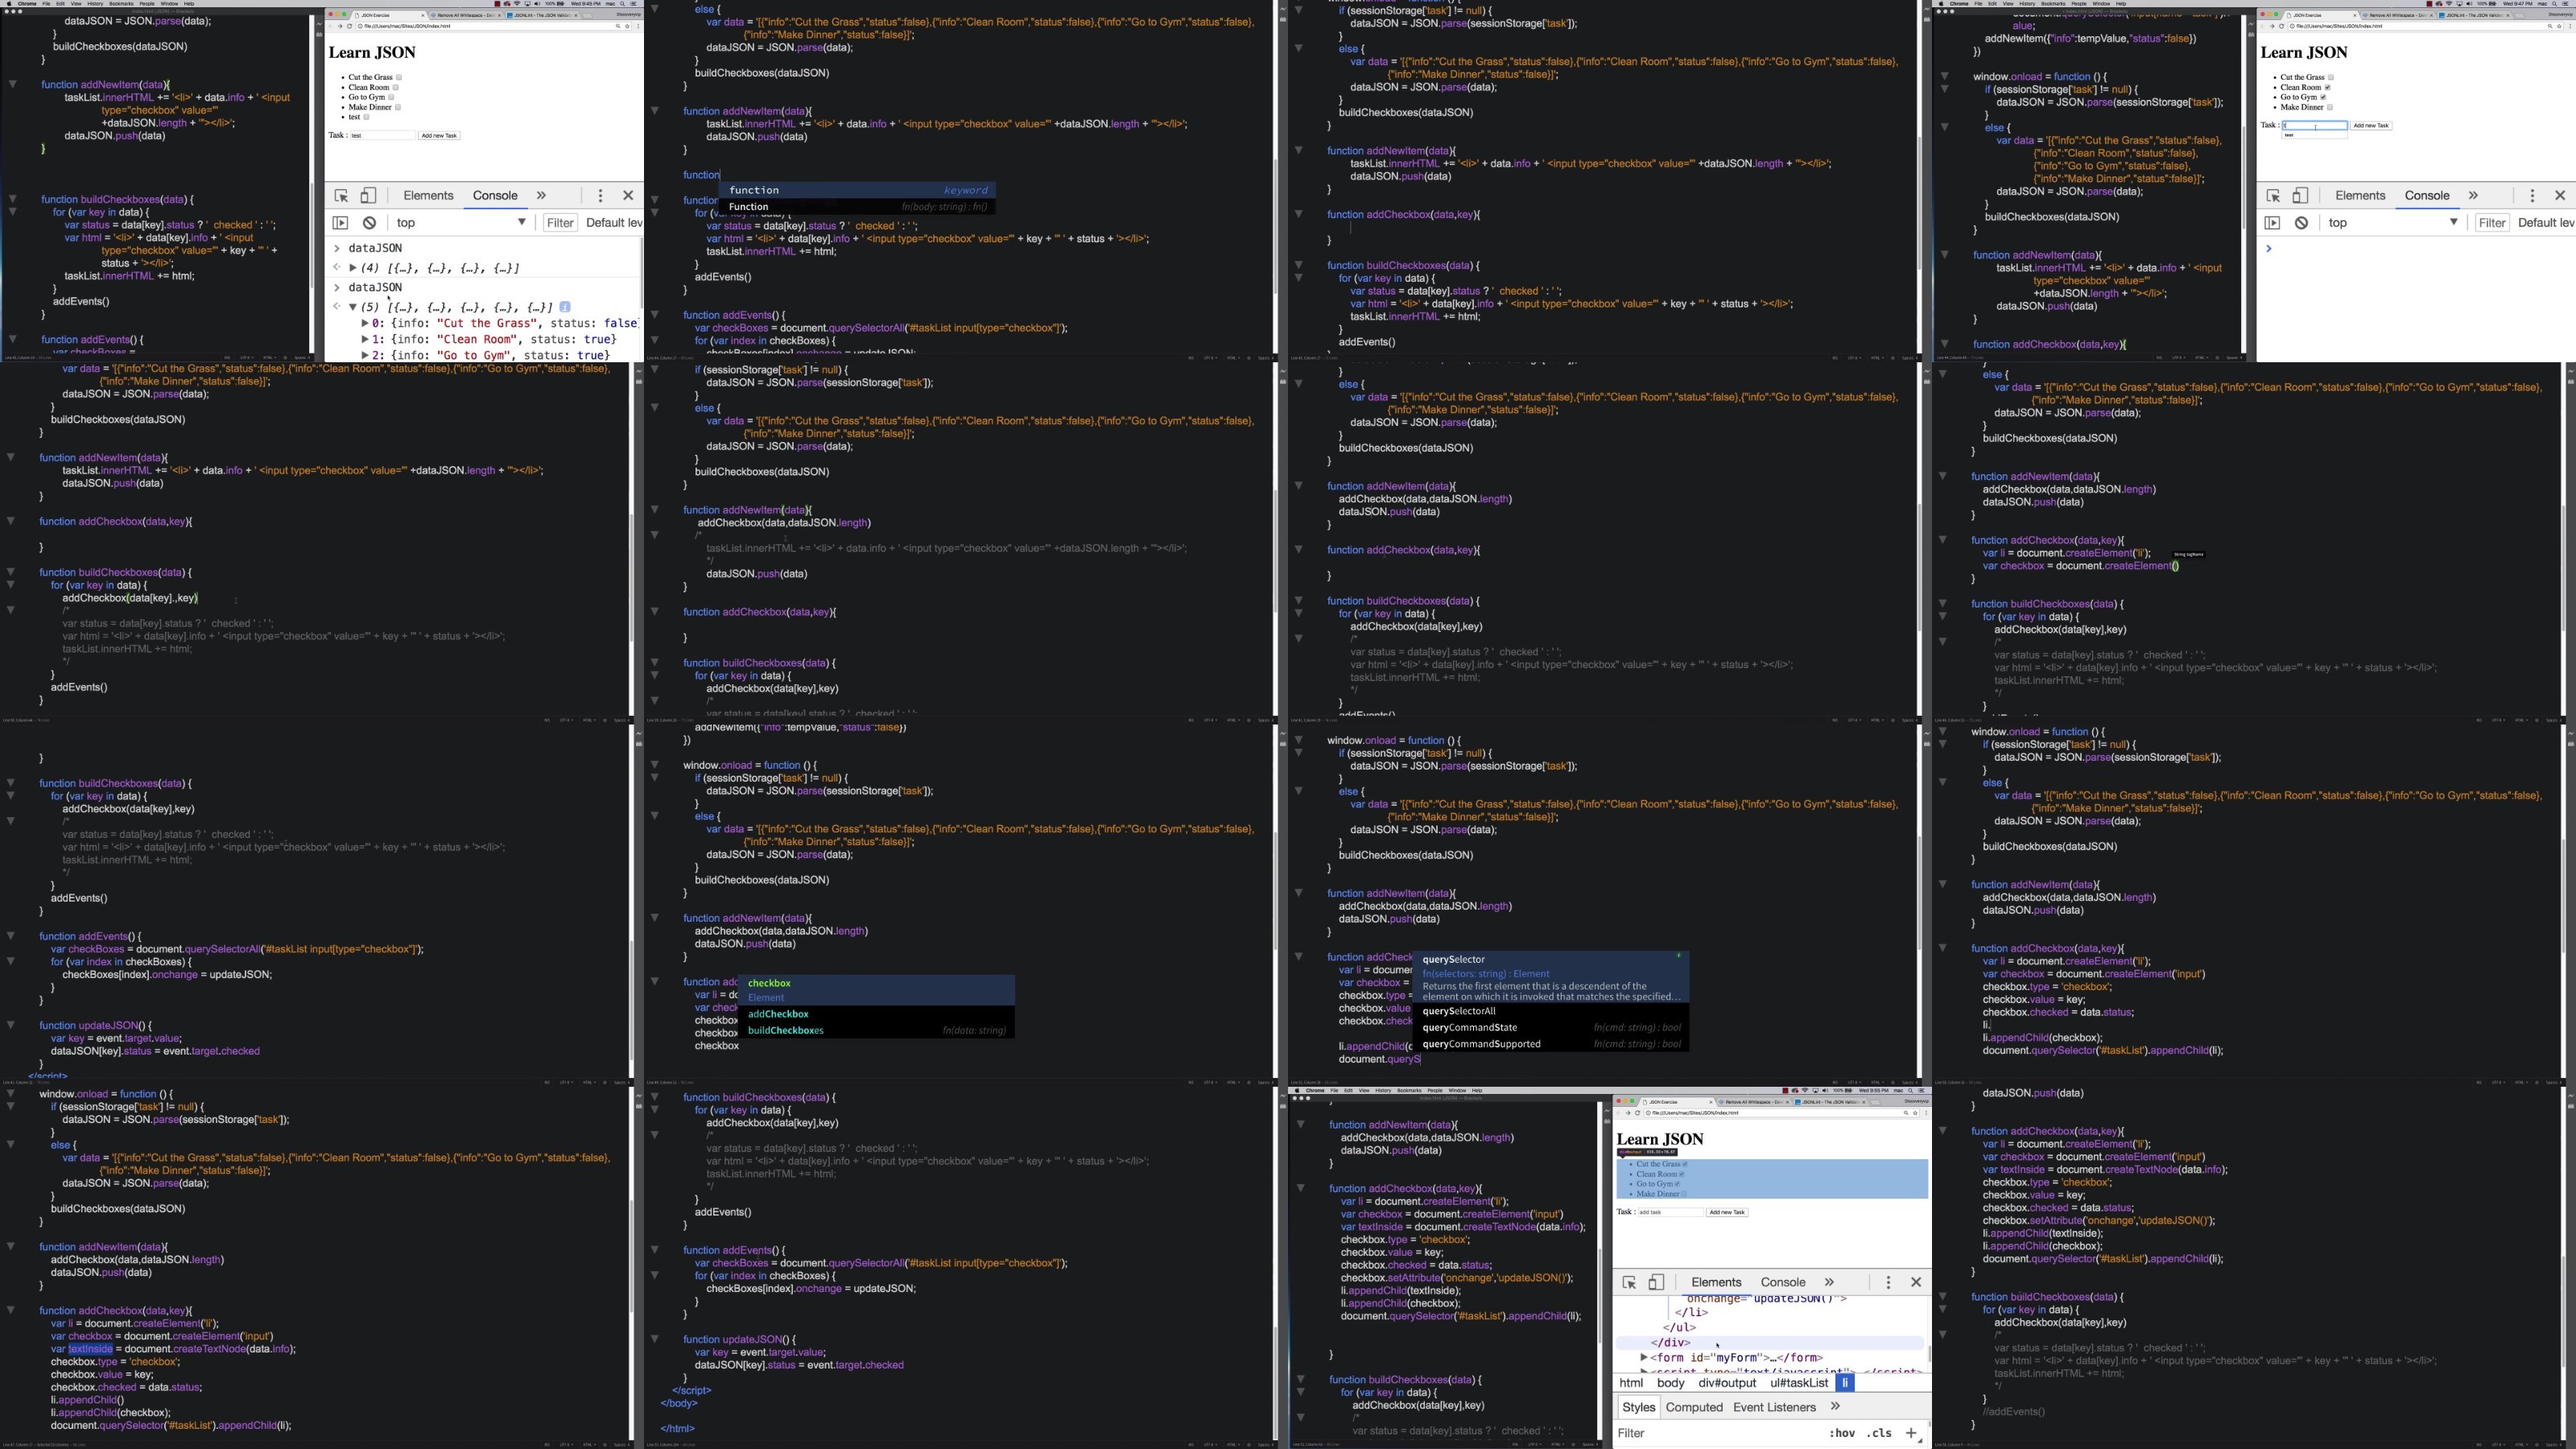Viewport: 2576px width, 1449px height.
Task: Switch to Console tab in the Styles pane frame
Action: click(x=1783, y=1283)
